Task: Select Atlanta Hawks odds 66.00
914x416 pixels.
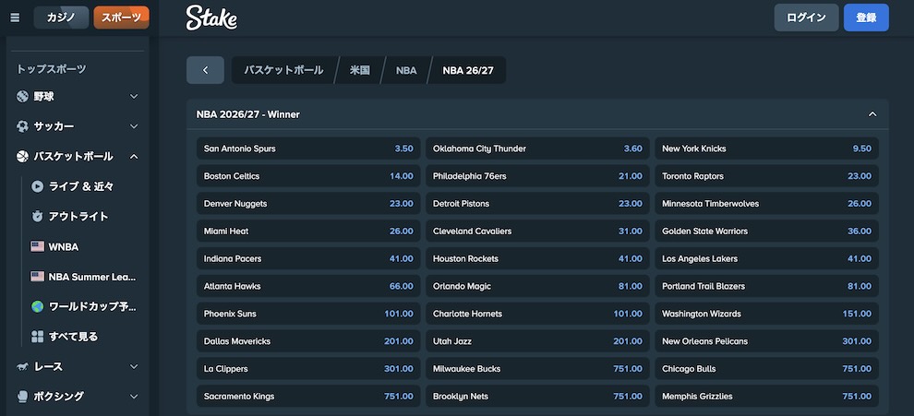Action: 308,286
